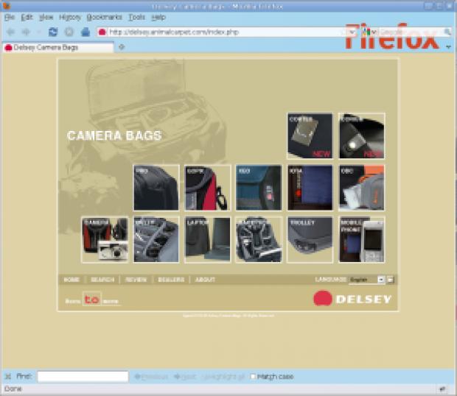
Task: Click the status bar icon at bottom right
Action: pos(443,389)
